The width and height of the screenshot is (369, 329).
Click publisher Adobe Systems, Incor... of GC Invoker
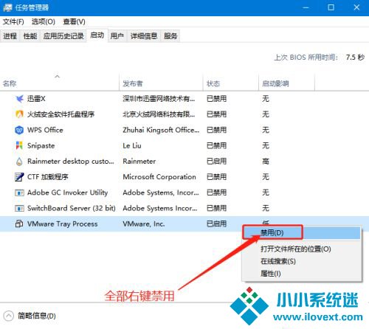coord(161,193)
